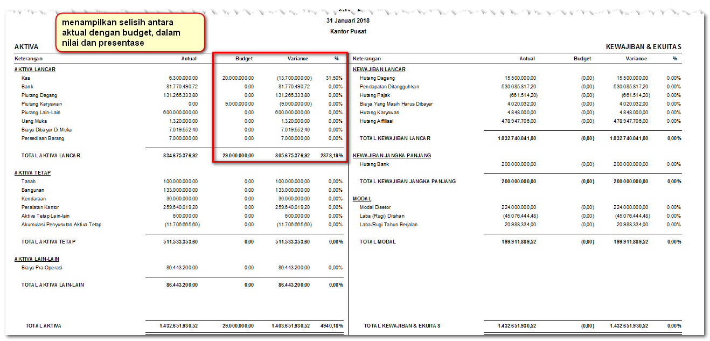
Task: Click the "Kantor Pusat" branch name
Action: (348, 31)
